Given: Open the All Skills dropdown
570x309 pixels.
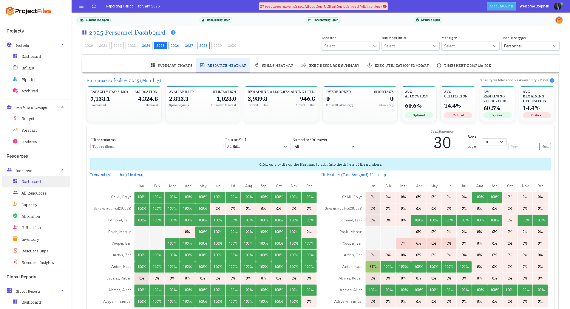Looking at the screenshot, I should (x=258, y=147).
